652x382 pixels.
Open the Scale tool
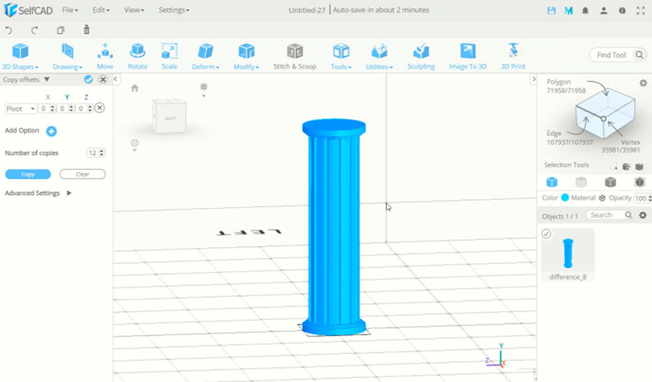pos(169,55)
